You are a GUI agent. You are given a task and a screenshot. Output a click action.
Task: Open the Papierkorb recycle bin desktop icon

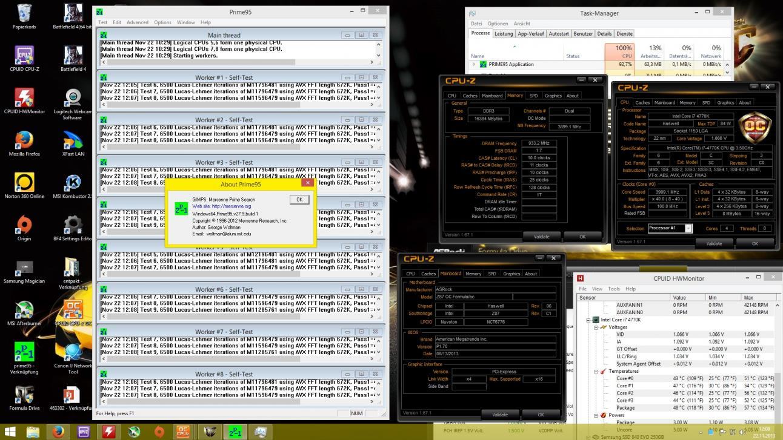(24, 16)
